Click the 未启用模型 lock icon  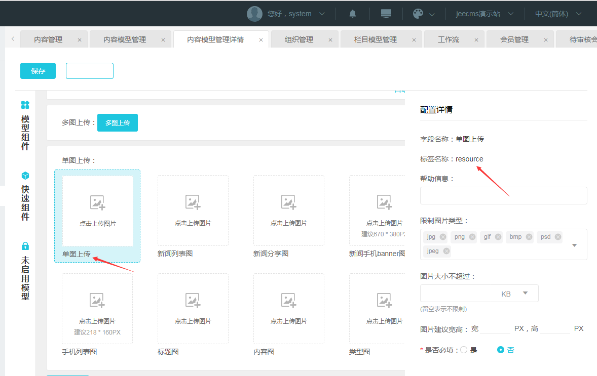point(25,246)
